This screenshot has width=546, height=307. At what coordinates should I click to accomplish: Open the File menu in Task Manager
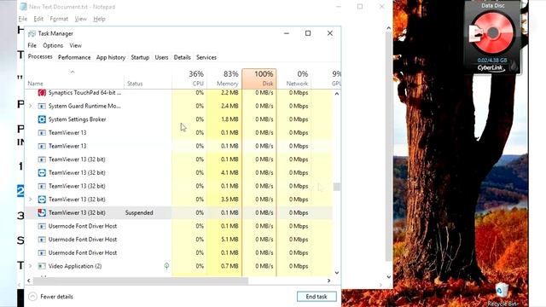click(32, 45)
